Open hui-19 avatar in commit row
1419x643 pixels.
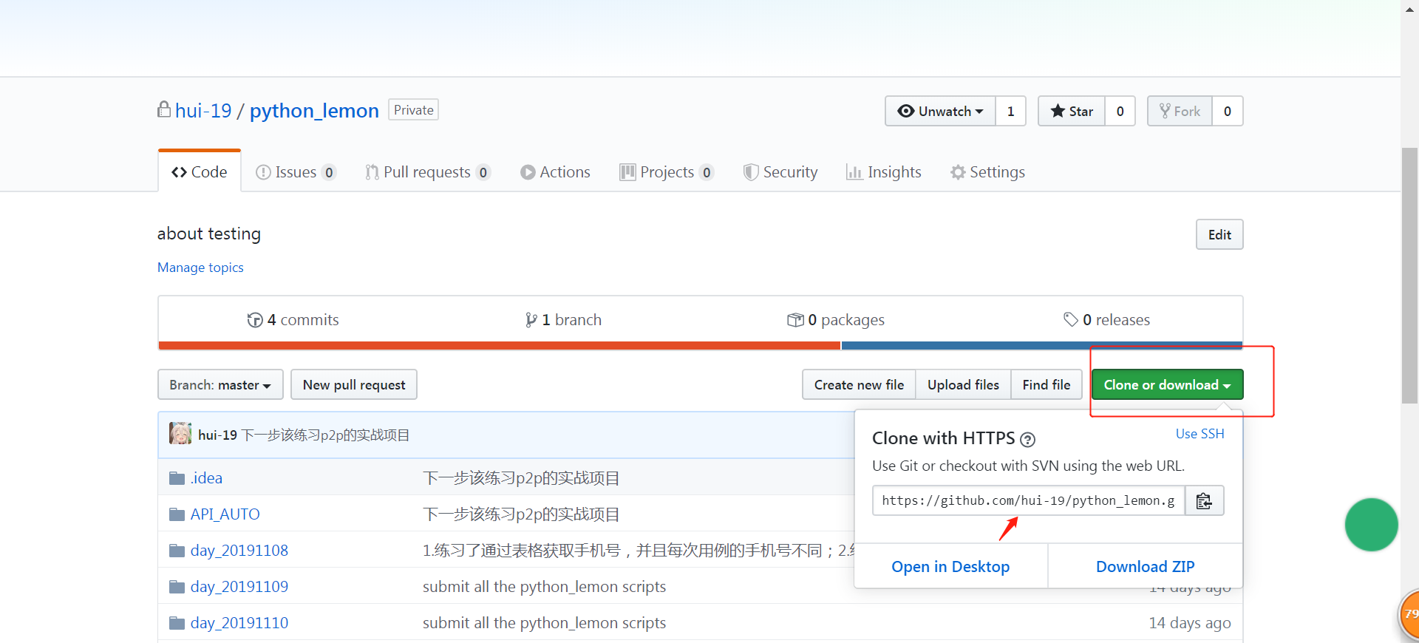pos(180,434)
